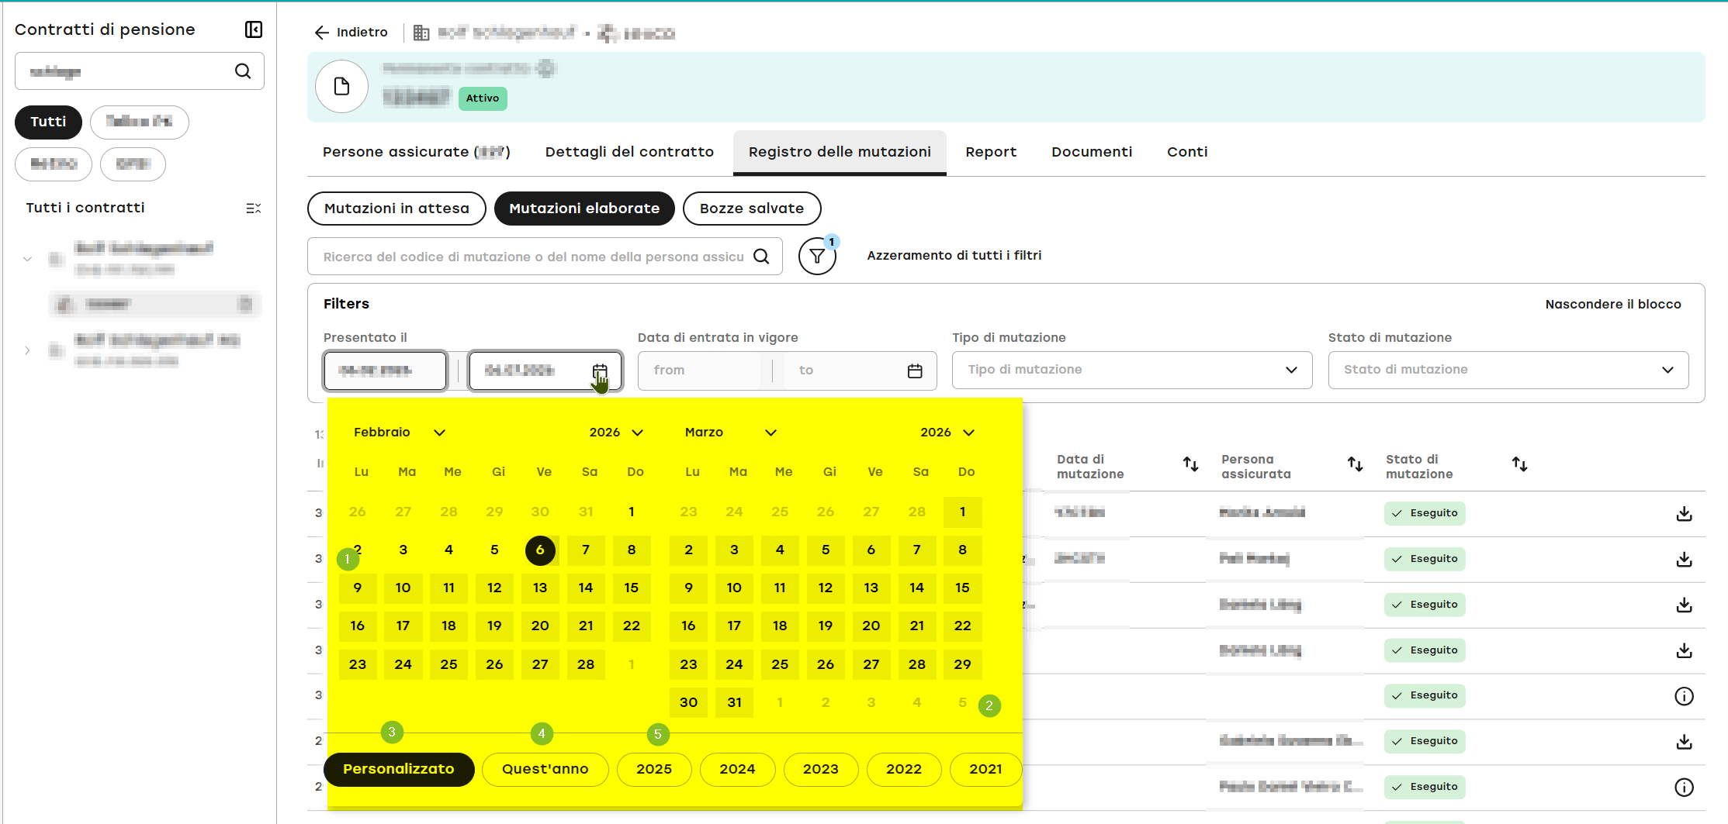Download the sixth Eseguito row document
1728x824 pixels.
[x=1684, y=743]
